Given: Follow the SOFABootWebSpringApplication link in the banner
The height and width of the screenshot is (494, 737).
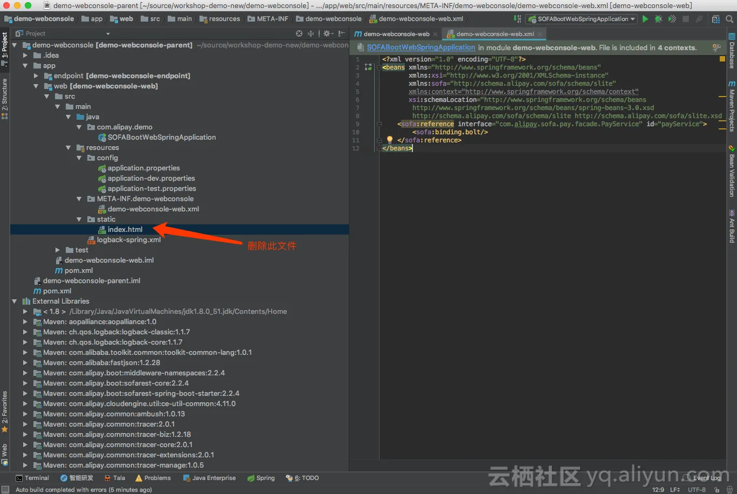Looking at the screenshot, I should pos(421,47).
